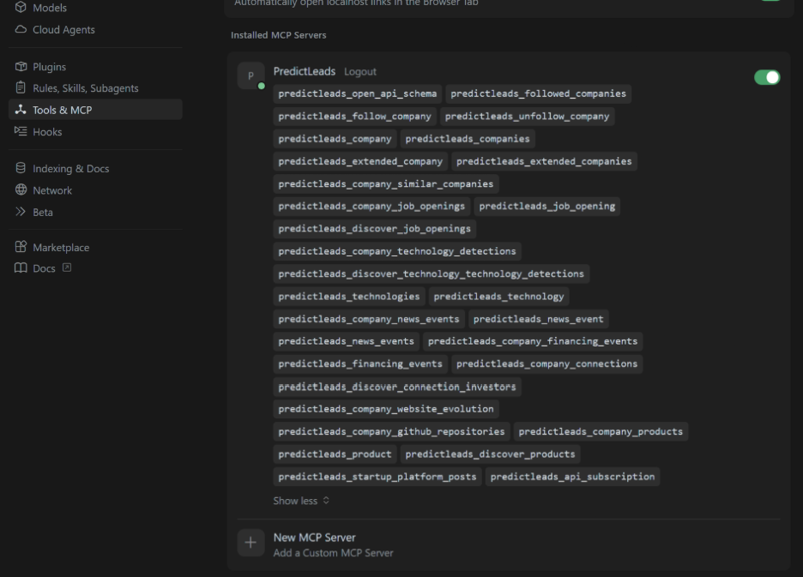The image size is (803, 577).
Task: Click predictleads_unfollow_company tool chip
Action: tap(527, 117)
